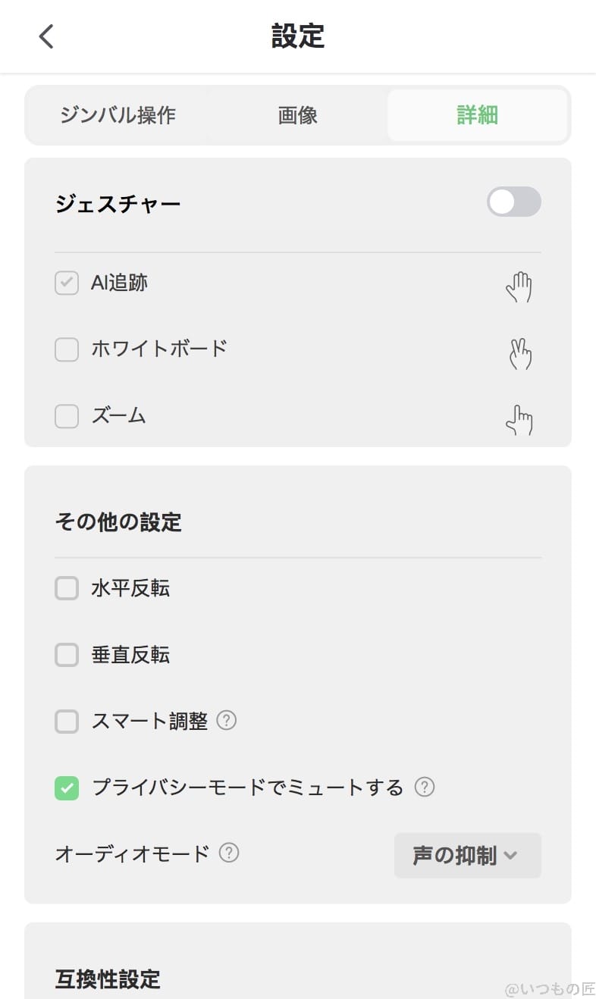Open the 画像 tab

pyautogui.click(x=297, y=115)
